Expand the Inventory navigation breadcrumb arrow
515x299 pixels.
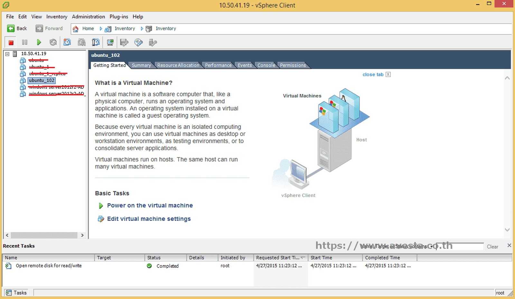click(x=142, y=29)
